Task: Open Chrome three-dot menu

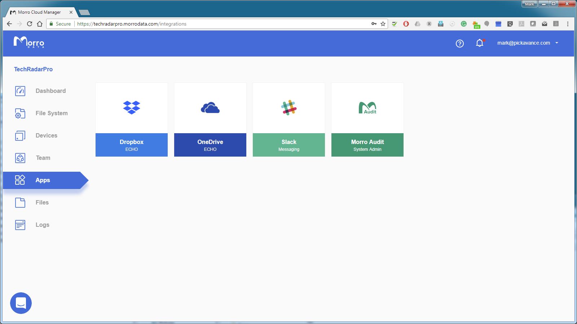Action: coord(568,24)
